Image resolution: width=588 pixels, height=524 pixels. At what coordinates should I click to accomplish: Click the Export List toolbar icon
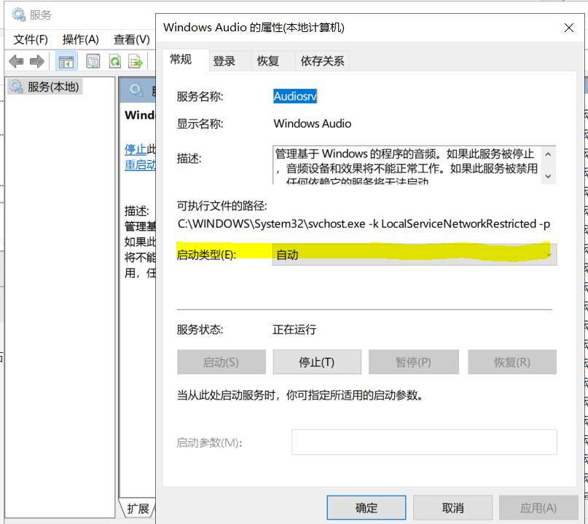(134, 60)
